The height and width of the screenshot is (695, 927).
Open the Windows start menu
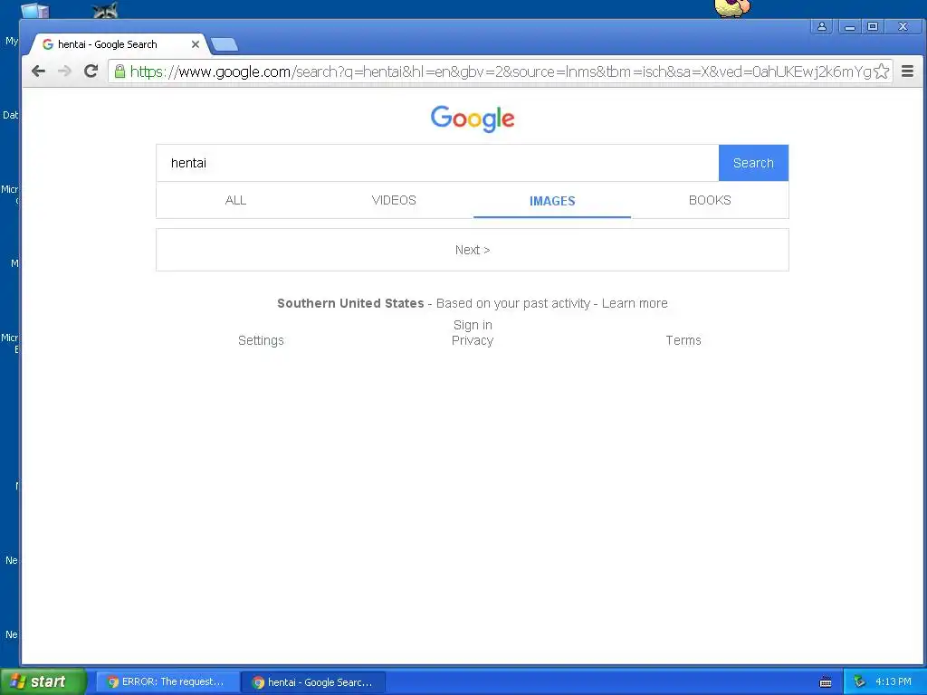pyautogui.click(x=43, y=681)
